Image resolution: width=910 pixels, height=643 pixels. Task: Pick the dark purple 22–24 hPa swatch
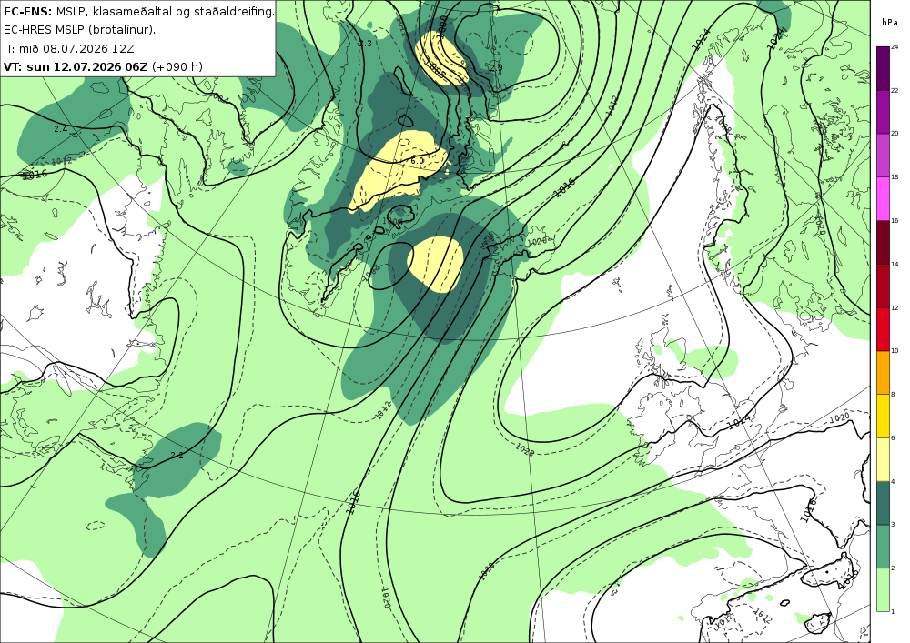[883, 68]
